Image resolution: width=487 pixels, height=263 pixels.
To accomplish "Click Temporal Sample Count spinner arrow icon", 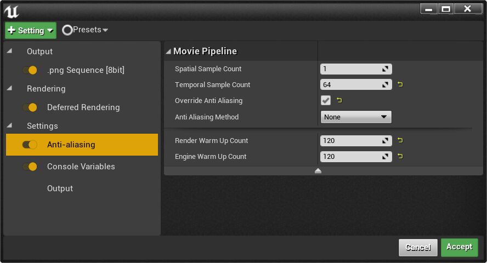I will click(385, 85).
